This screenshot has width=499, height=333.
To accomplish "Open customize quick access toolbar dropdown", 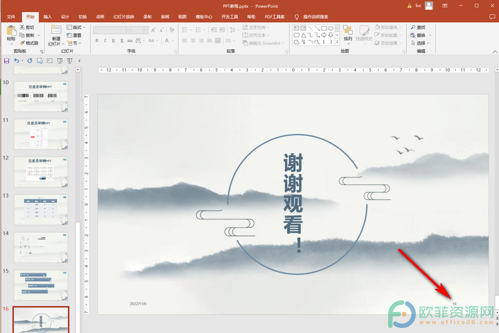I will tap(79, 60).
